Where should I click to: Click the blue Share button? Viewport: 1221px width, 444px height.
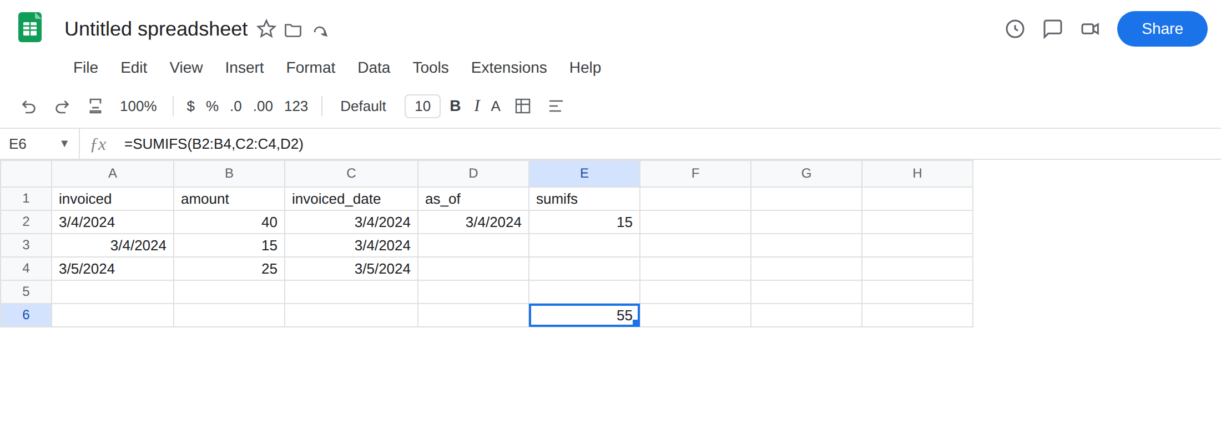(x=1162, y=29)
